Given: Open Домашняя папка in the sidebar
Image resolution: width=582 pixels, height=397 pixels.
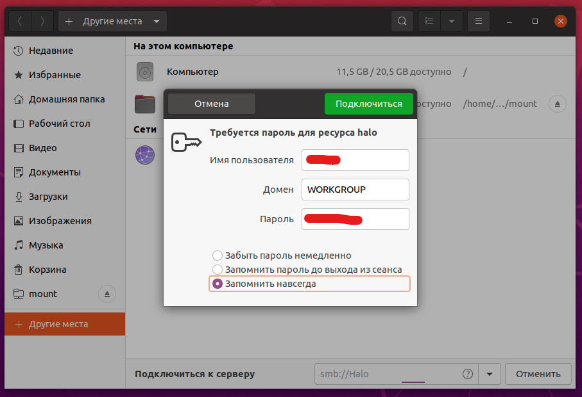Looking at the screenshot, I should [61, 99].
